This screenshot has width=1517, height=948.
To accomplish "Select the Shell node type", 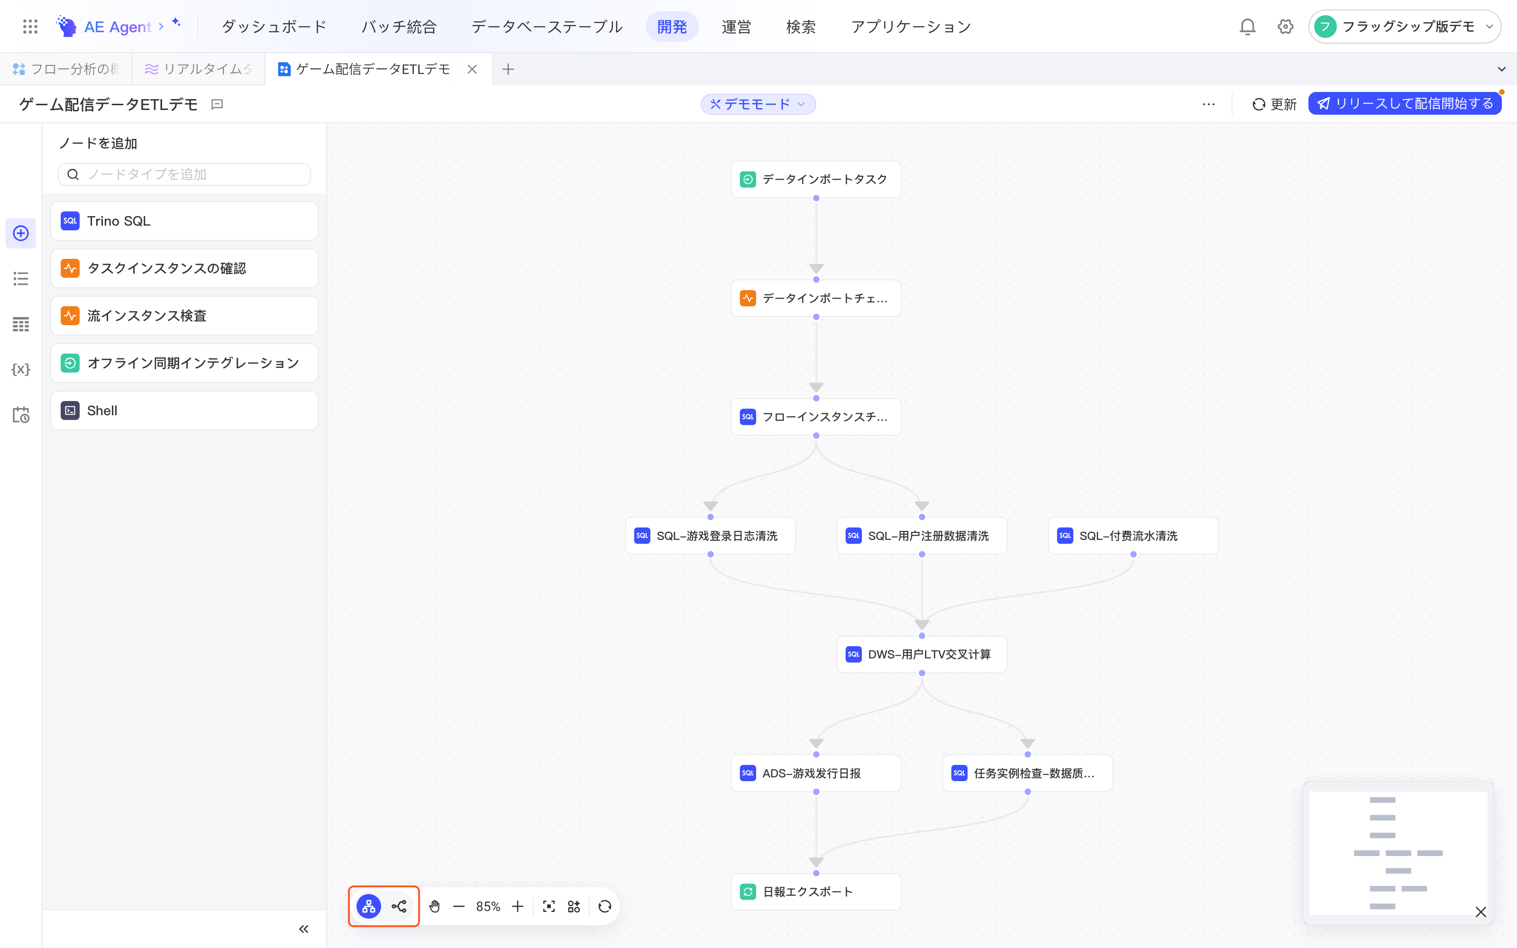I will (184, 410).
